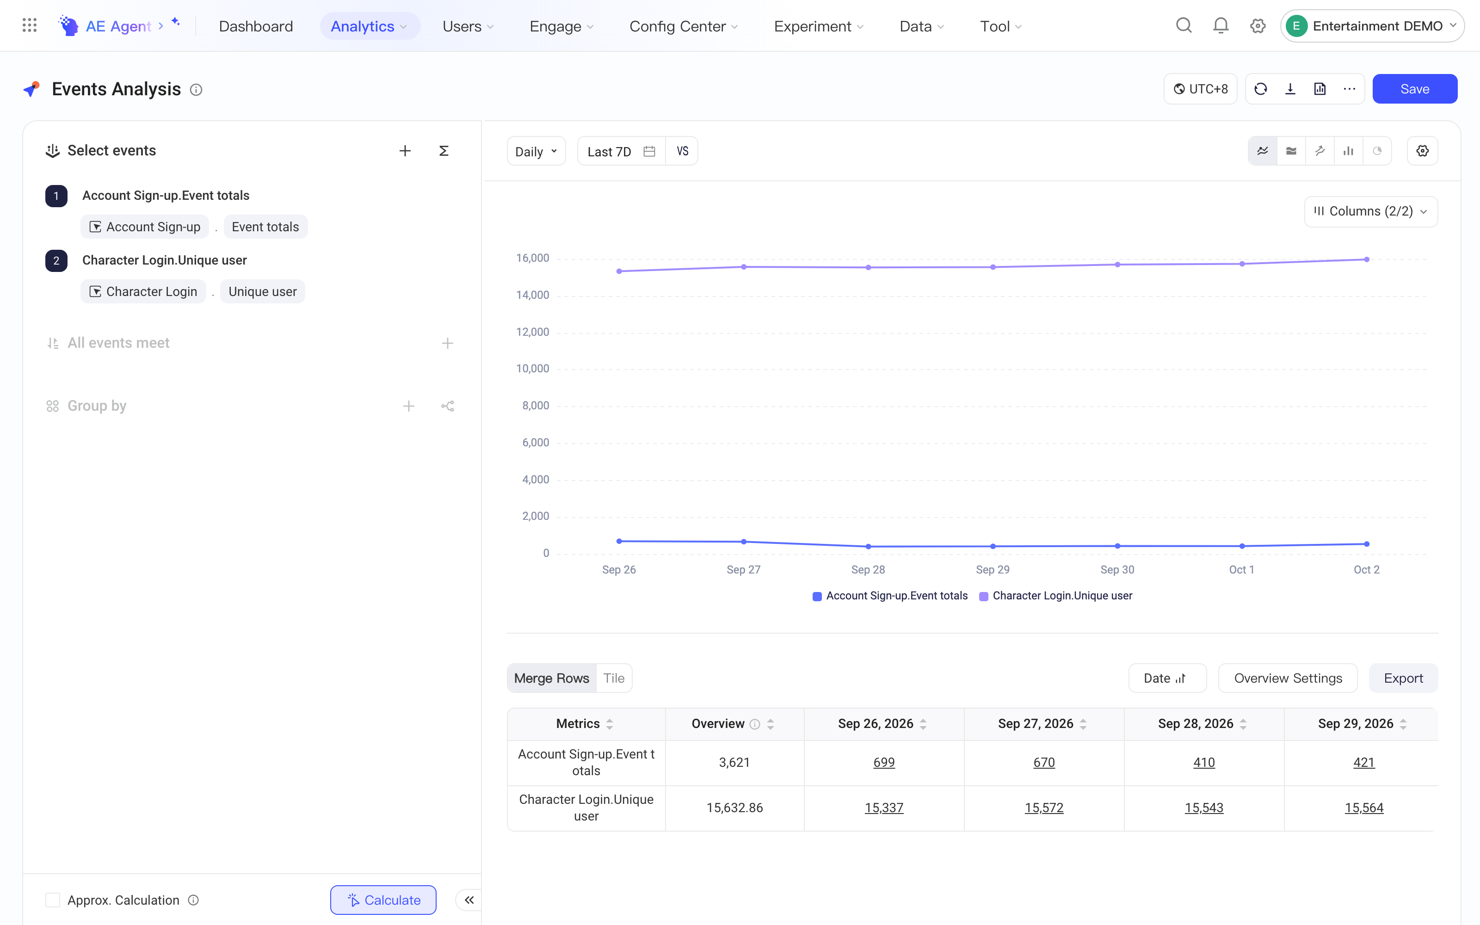Open the more options ellipsis menu
The width and height of the screenshot is (1480, 925).
(1349, 89)
